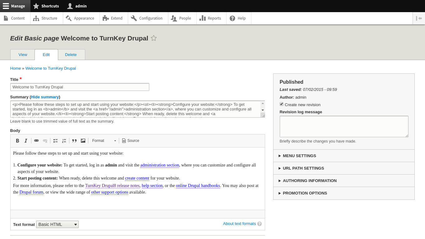425x239 pixels.
Task: Open the Help page
Action: pyautogui.click(x=239, y=18)
